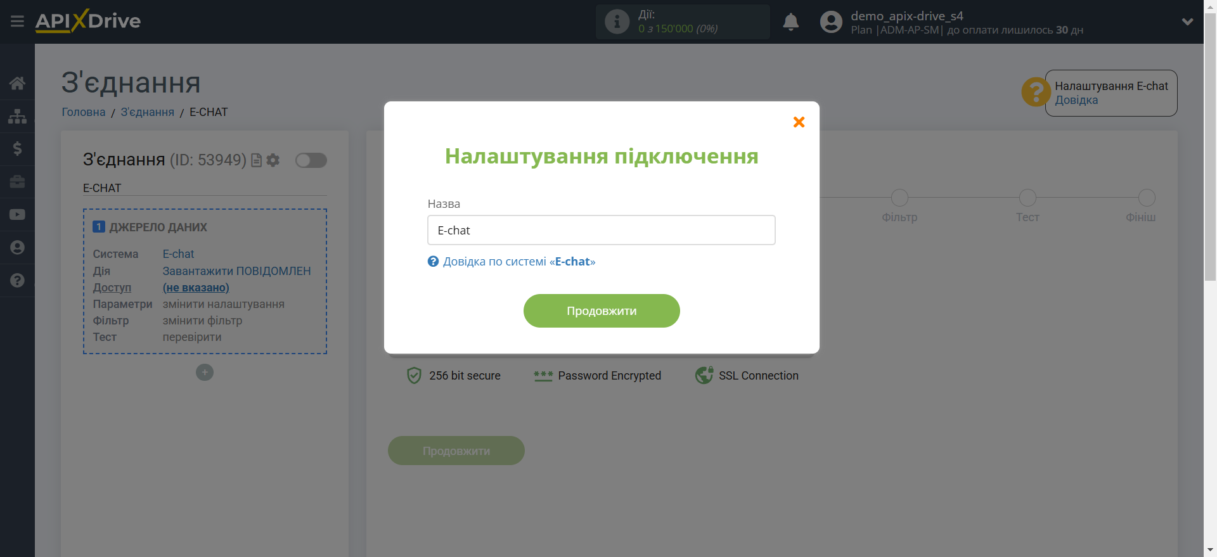Close the connection settings dialog
This screenshot has height=557, width=1217.
799,122
